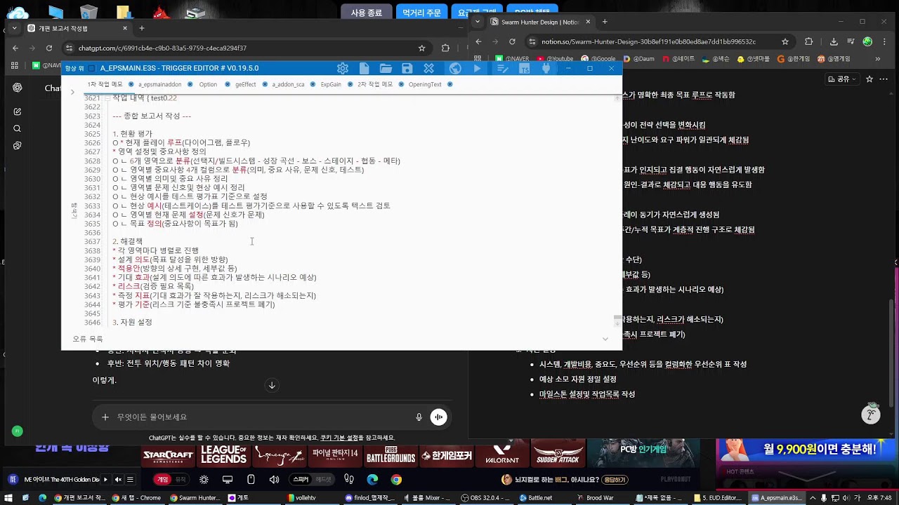Click the plug icon in Trigger Editor
This screenshot has height=505, width=899.
click(x=546, y=68)
